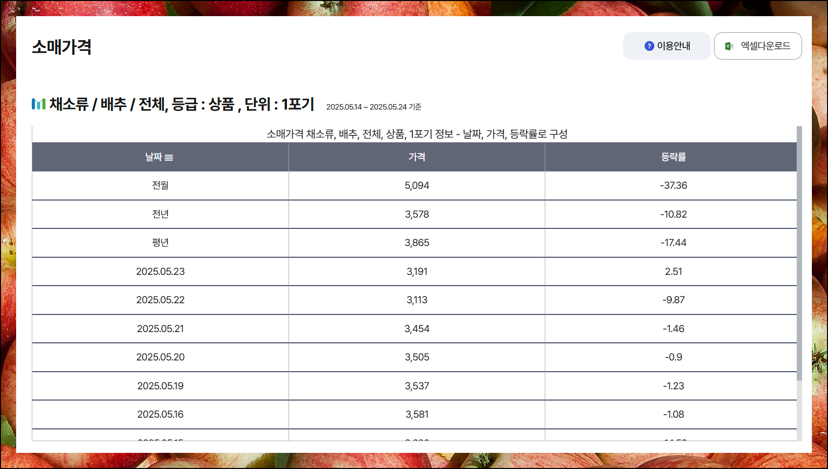Click the Excel file icon
This screenshot has width=828, height=469.
click(x=729, y=46)
